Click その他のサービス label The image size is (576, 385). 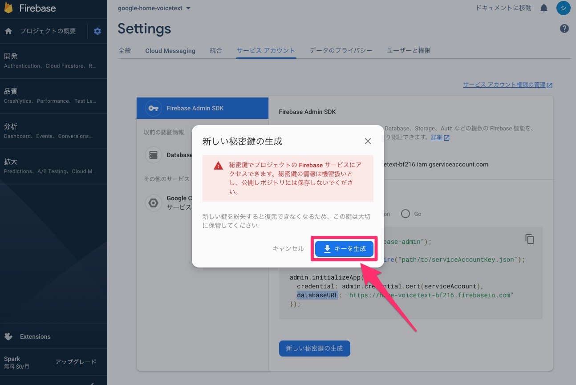(x=166, y=179)
